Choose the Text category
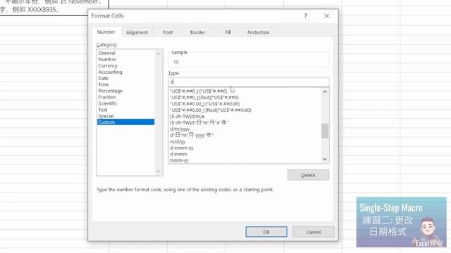 coord(125,110)
